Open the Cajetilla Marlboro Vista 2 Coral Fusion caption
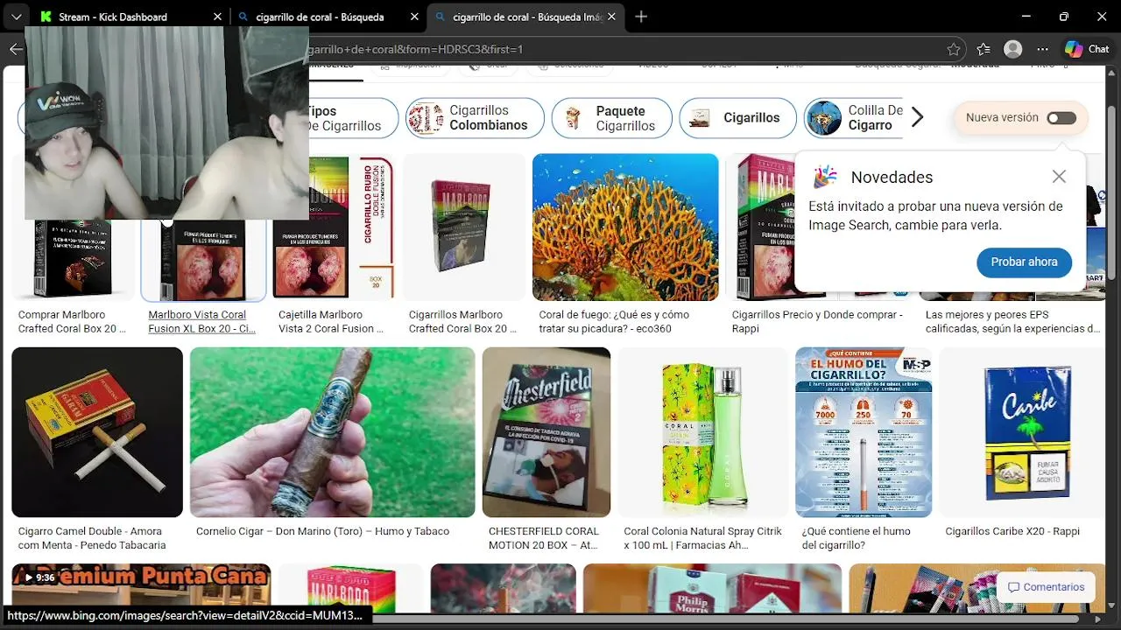Screen dimensions: 1121x630 point(331,321)
